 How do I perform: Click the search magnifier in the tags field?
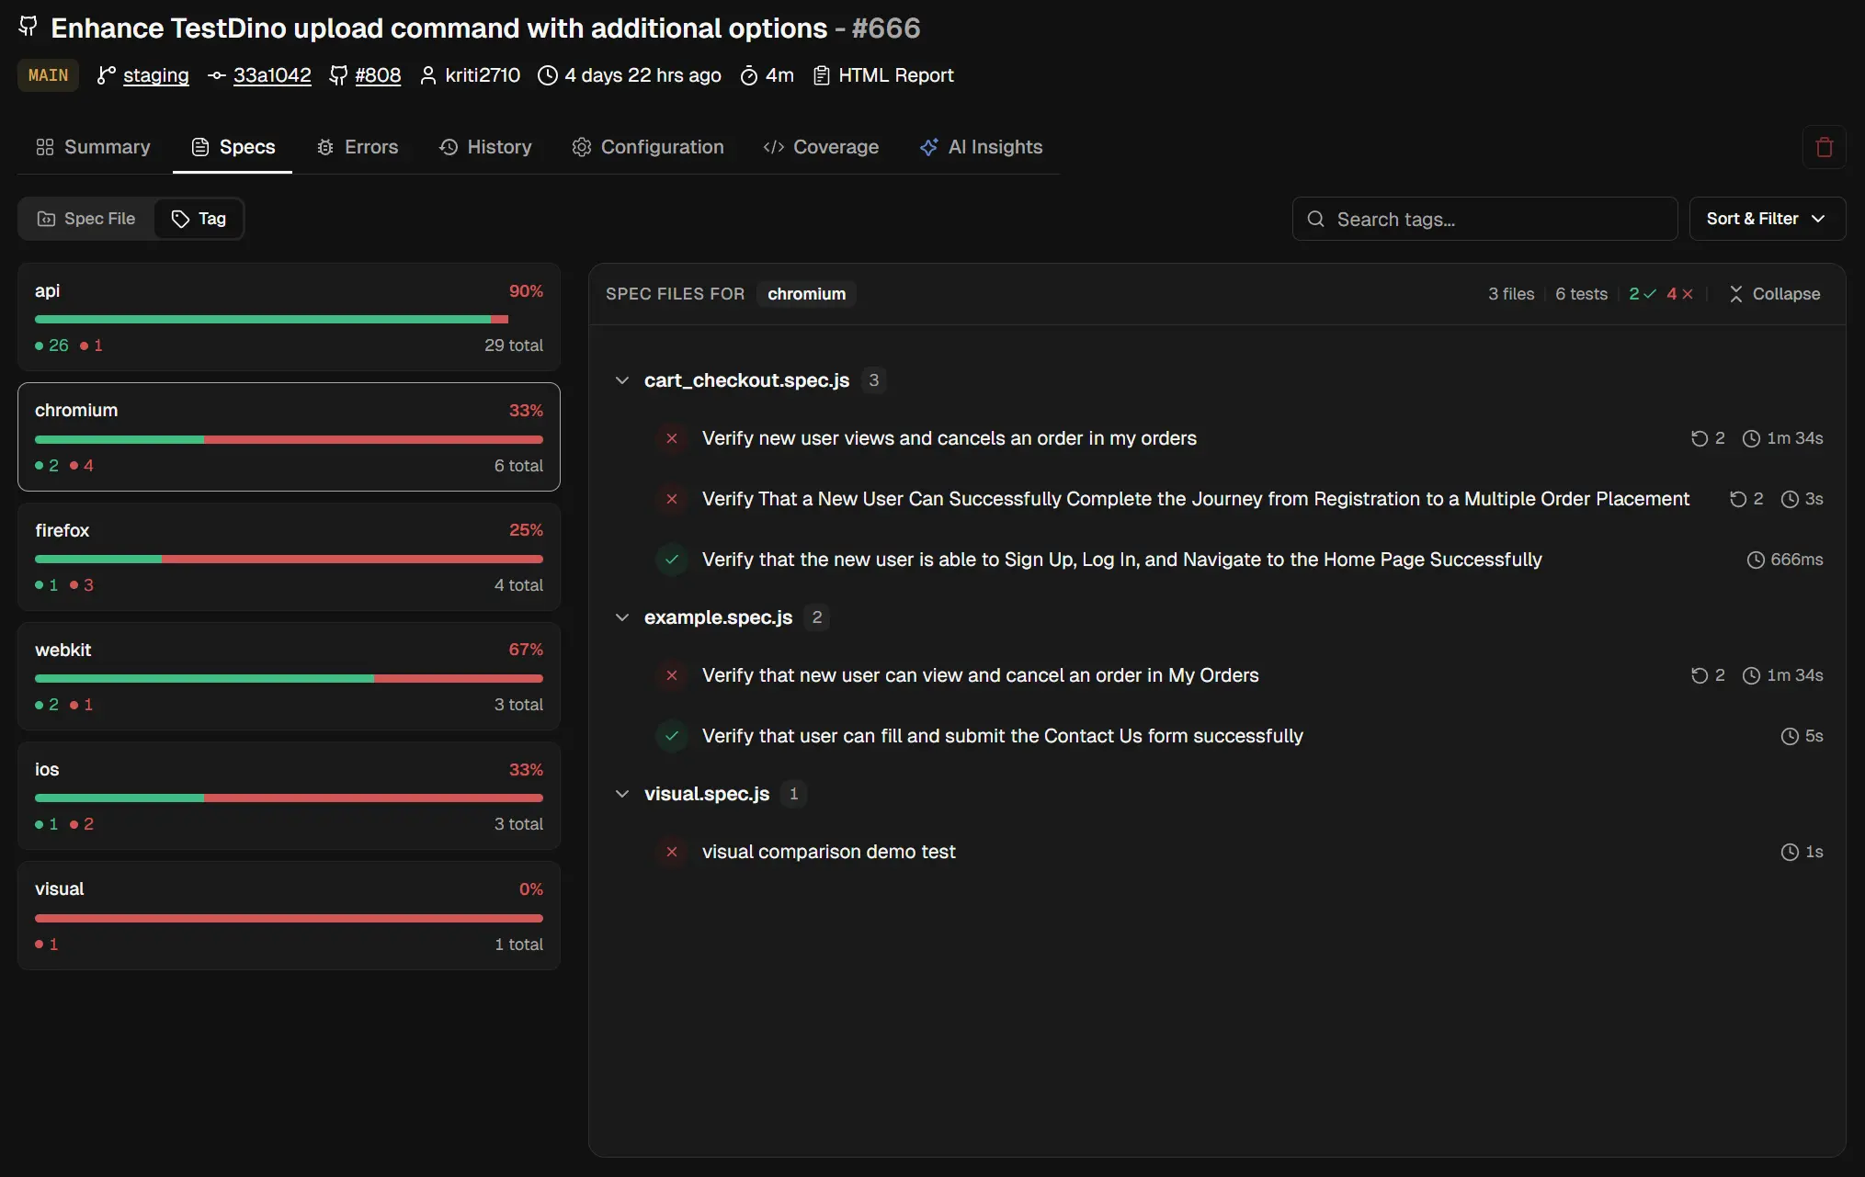(1315, 219)
